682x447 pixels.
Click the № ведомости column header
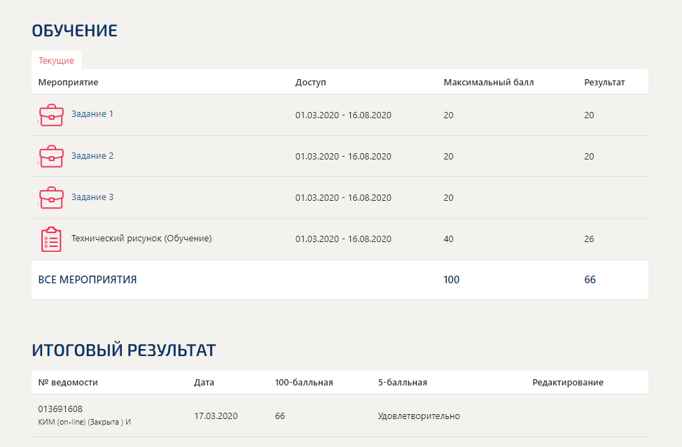click(x=68, y=382)
